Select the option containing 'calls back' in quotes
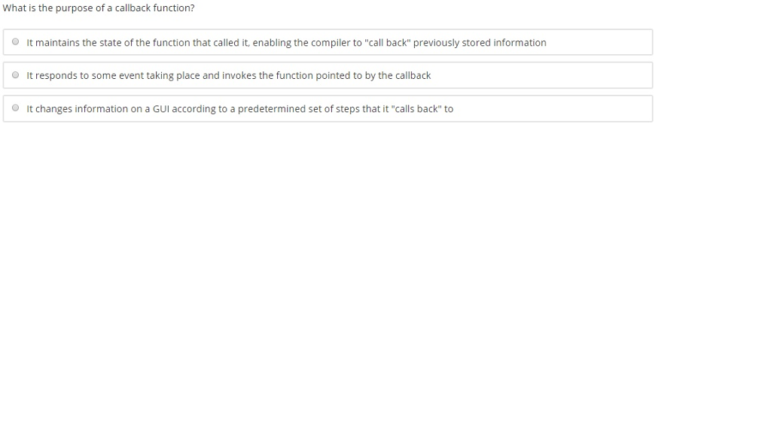The height and width of the screenshot is (433, 771). pos(239,107)
